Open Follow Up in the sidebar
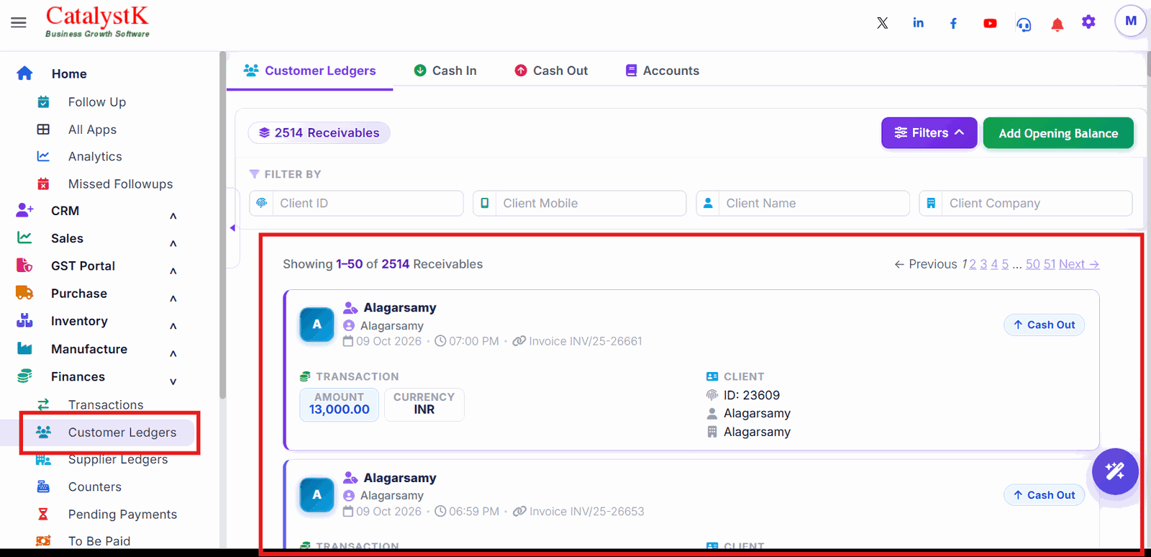 pyautogui.click(x=97, y=102)
